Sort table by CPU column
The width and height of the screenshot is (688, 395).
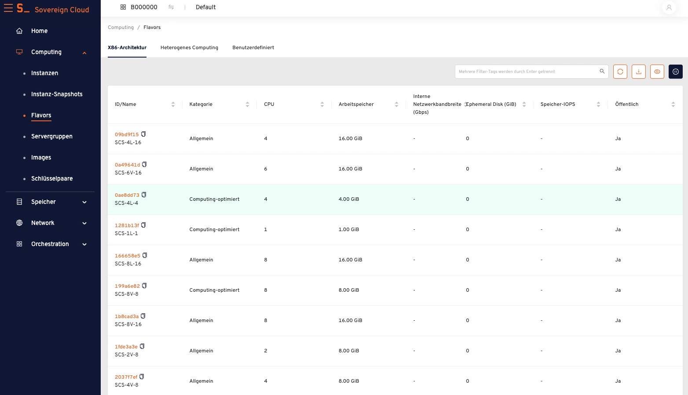(x=322, y=104)
